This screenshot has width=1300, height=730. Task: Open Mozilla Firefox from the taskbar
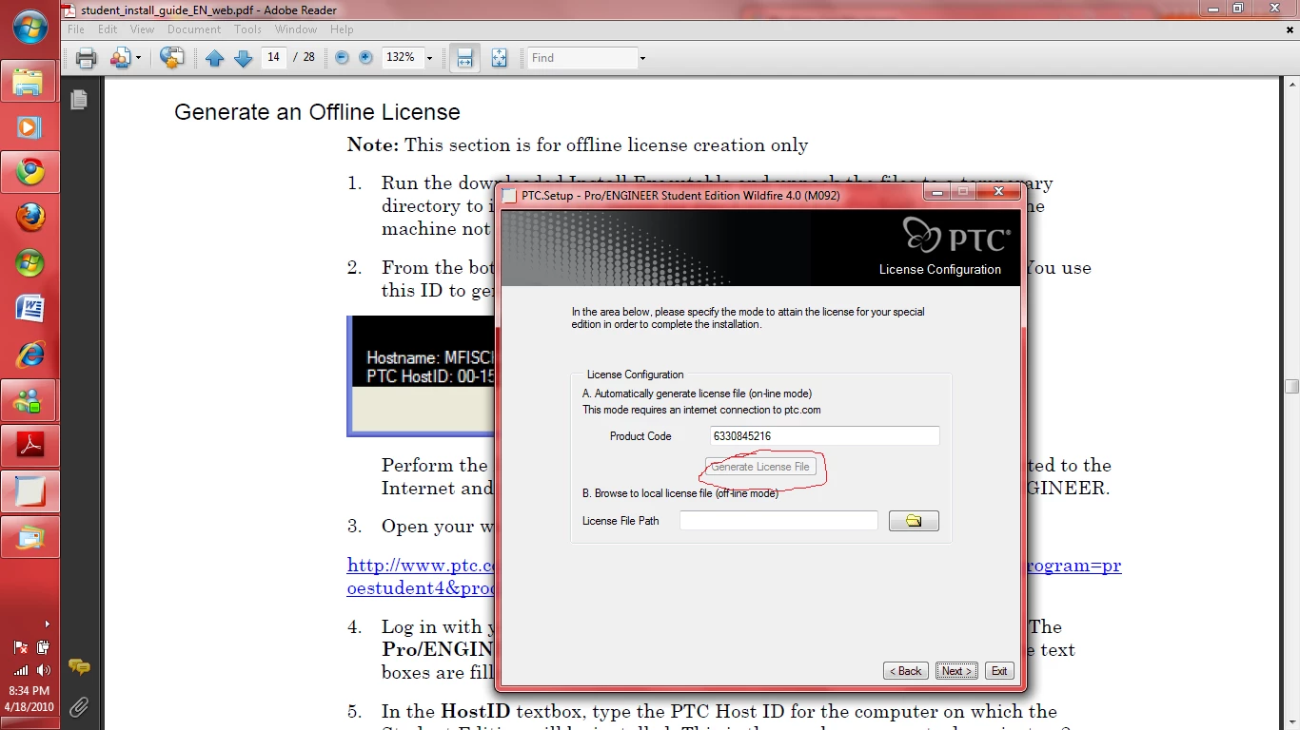[x=30, y=218]
